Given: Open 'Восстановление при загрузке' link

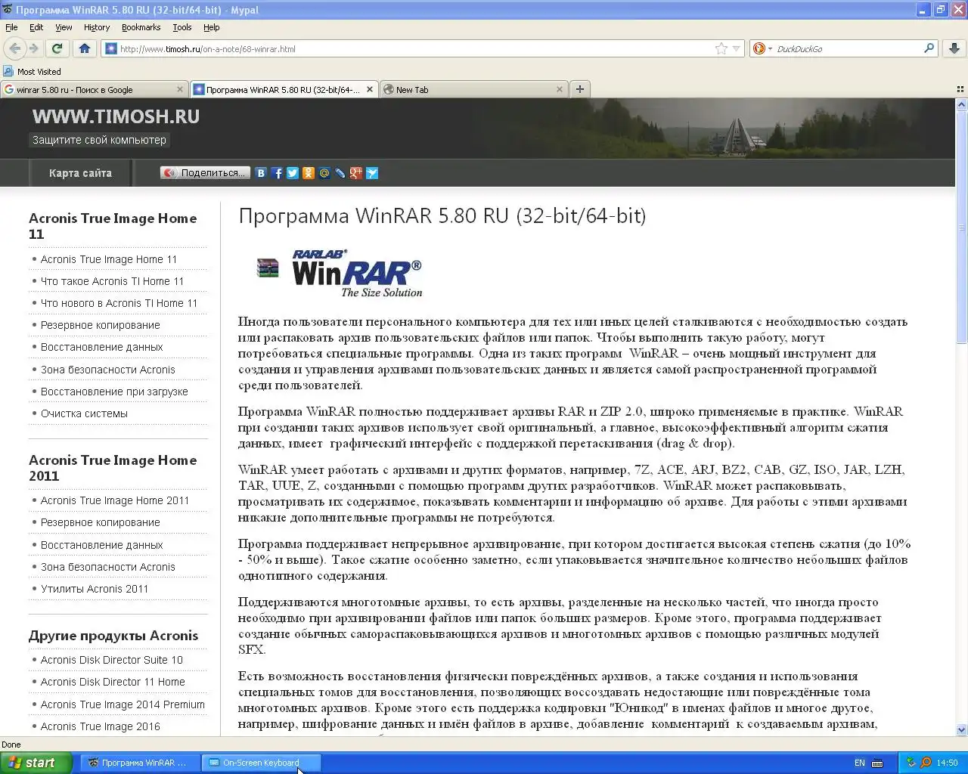Looking at the screenshot, I should pos(114,392).
